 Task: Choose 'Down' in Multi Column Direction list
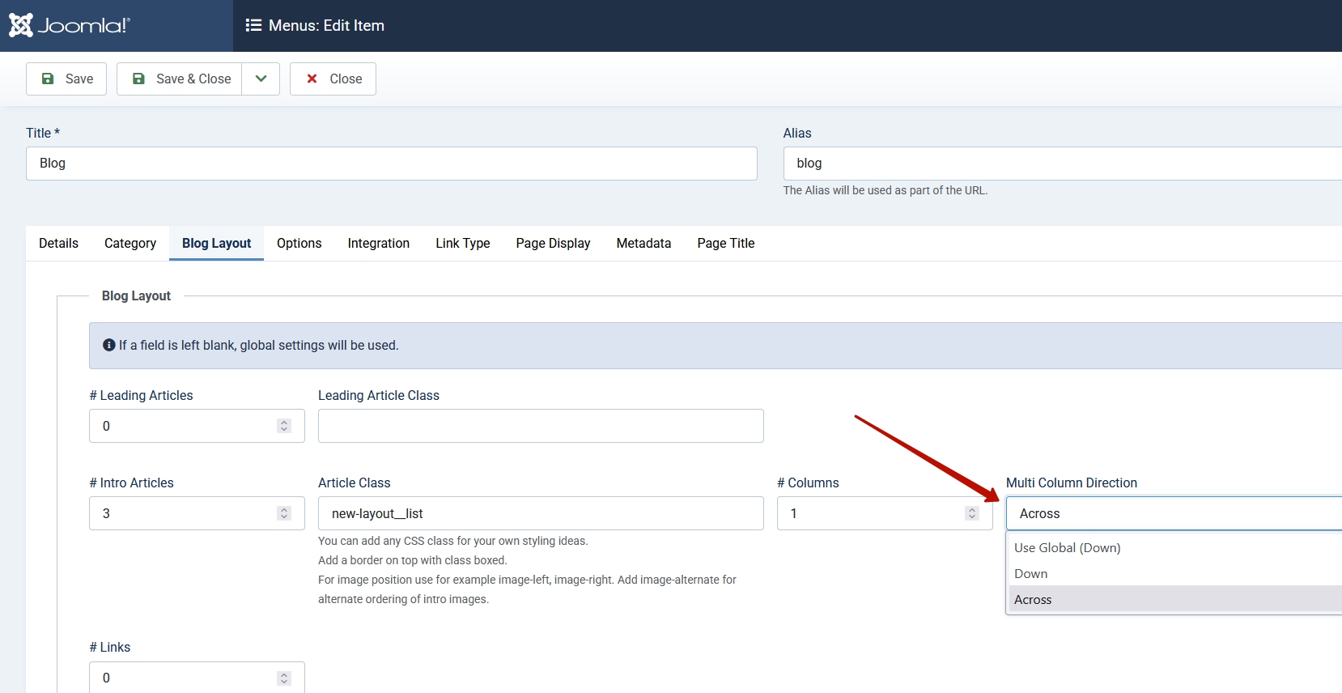click(x=1031, y=573)
